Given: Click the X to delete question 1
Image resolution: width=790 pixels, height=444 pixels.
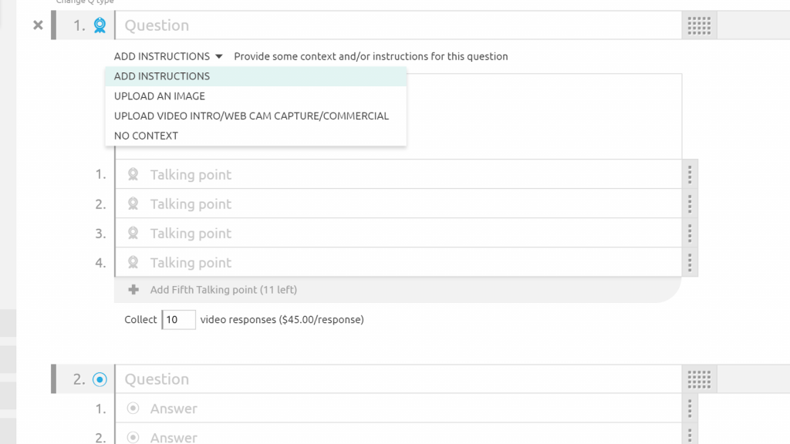Looking at the screenshot, I should click(x=38, y=25).
